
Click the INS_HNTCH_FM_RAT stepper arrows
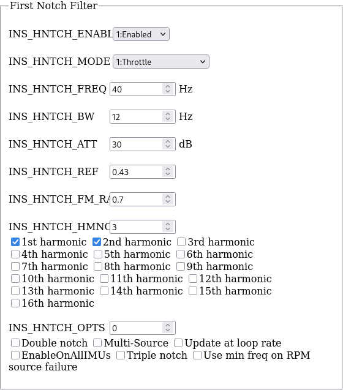pos(168,199)
